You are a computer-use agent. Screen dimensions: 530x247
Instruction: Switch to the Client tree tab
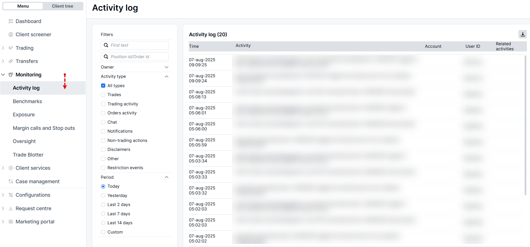click(62, 6)
